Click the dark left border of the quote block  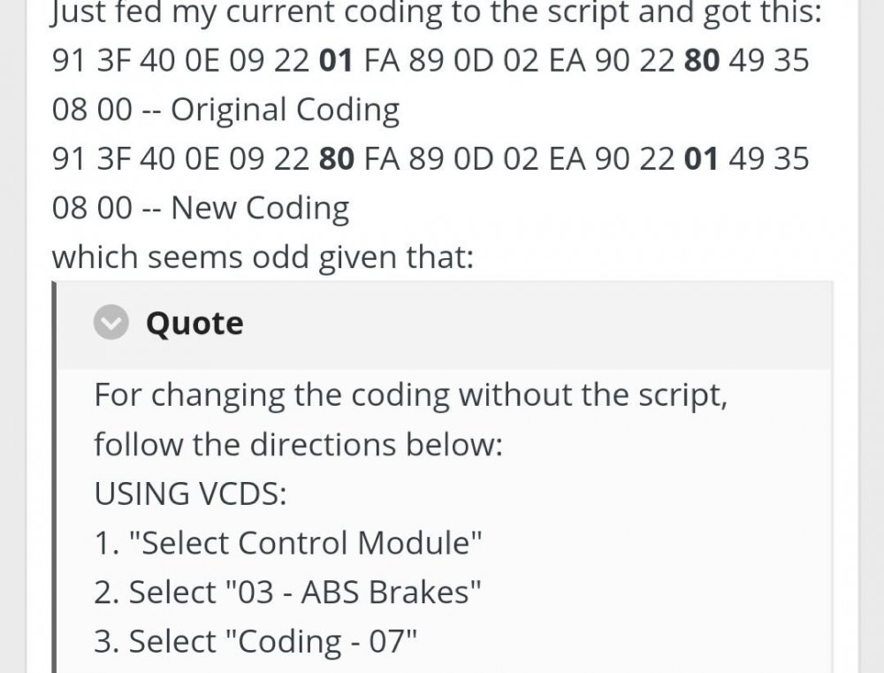click(x=54, y=478)
